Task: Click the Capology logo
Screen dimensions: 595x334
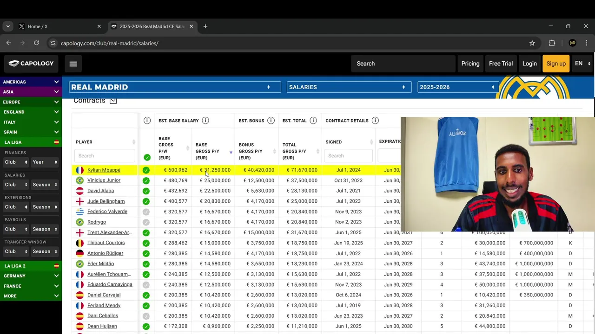Action: (x=31, y=64)
